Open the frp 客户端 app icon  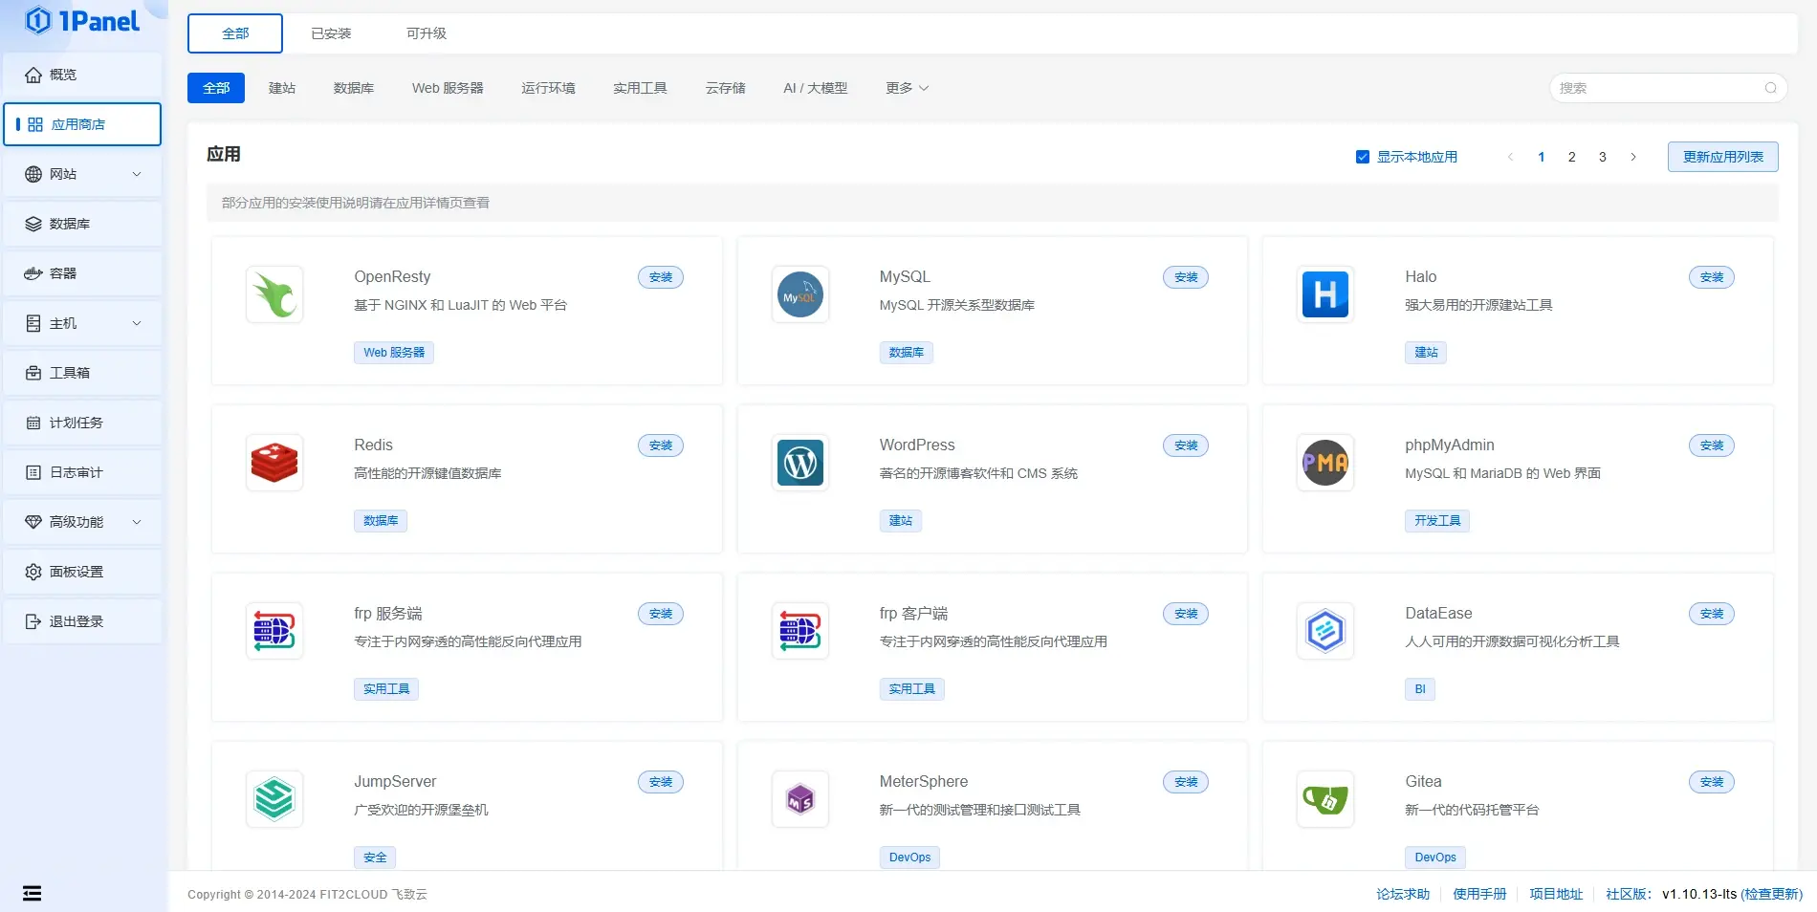click(x=800, y=631)
